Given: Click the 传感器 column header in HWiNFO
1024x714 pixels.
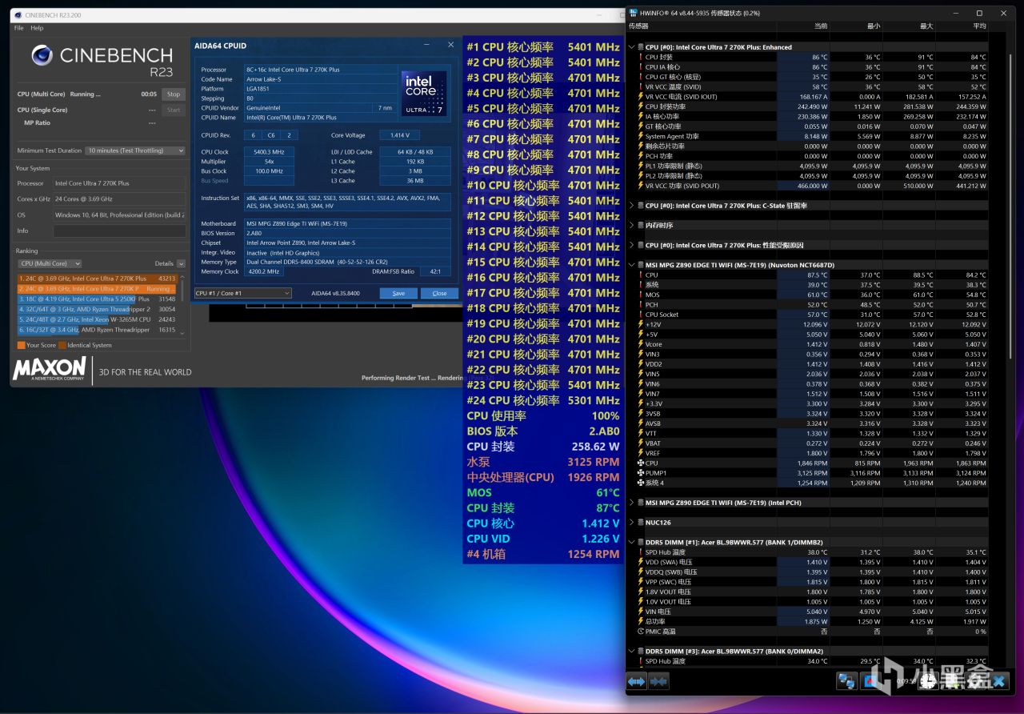Looking at the screenshot, I should pyautogui.click(x=638, y=26).
